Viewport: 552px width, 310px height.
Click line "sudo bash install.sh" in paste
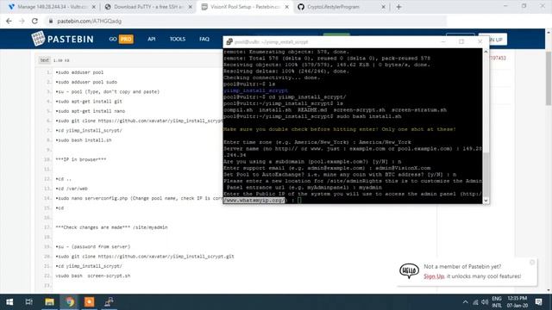point(84,139)
